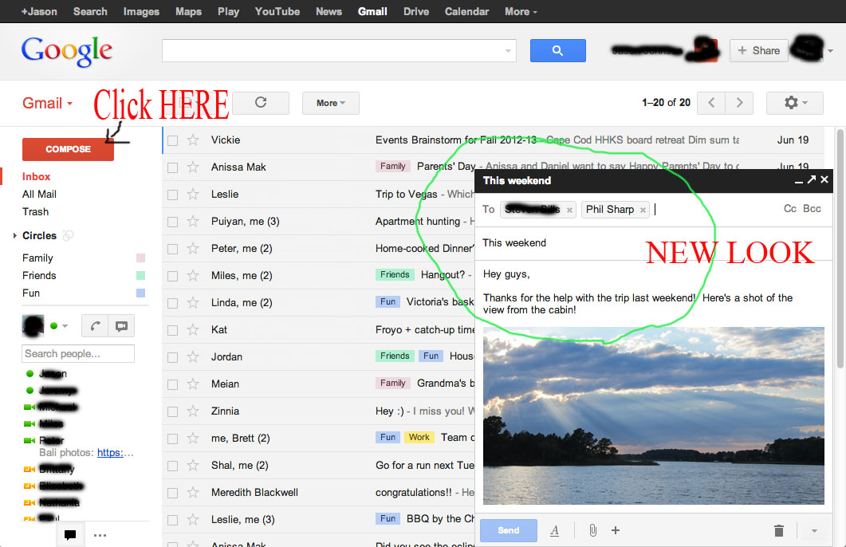Click the phone call icon in chat

tap(95, 326)
